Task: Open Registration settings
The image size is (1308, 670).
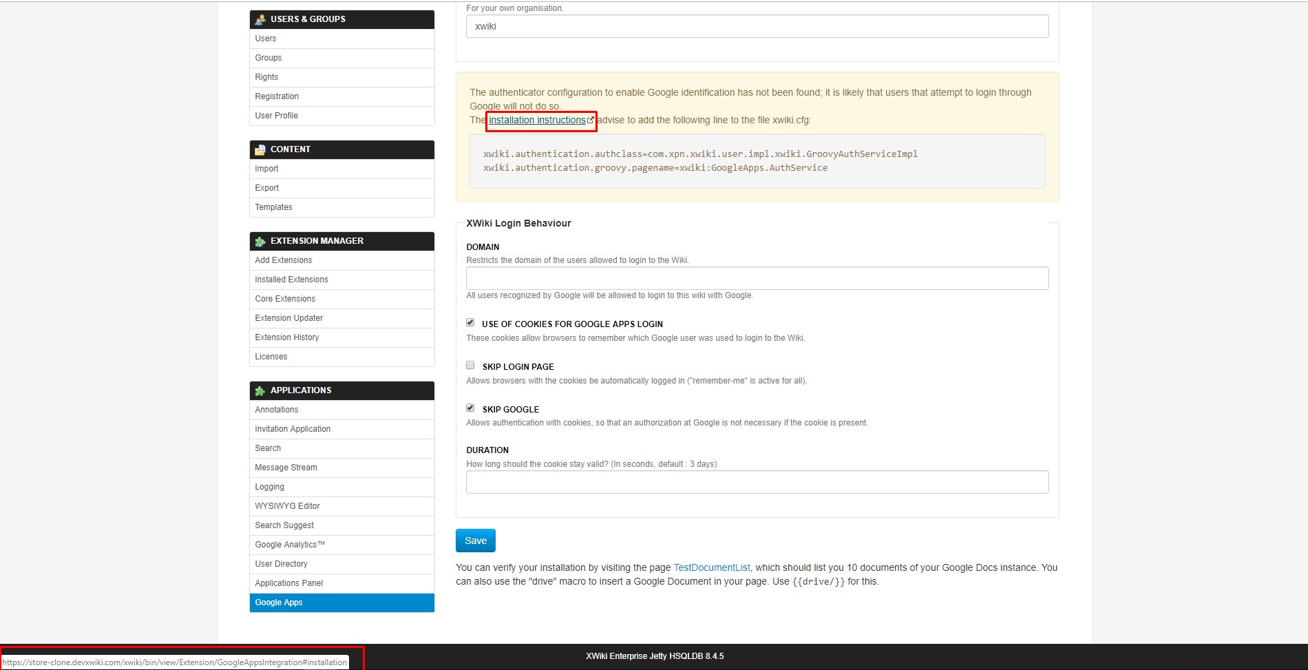Action: 341,96
